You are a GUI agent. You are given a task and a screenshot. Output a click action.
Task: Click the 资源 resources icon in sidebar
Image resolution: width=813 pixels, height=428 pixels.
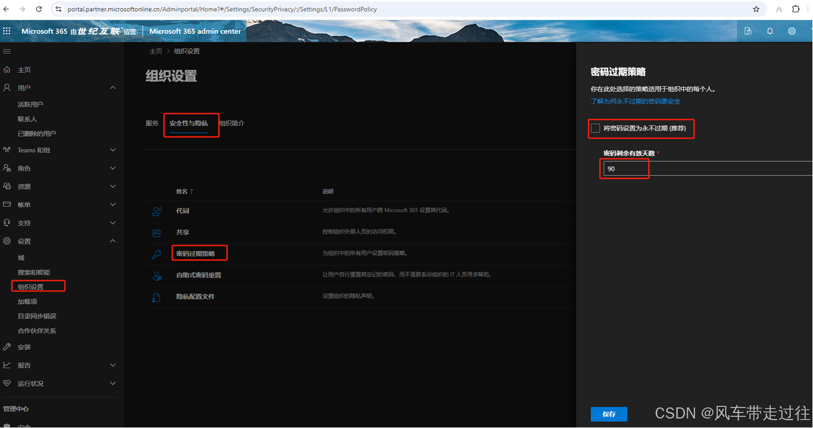click(7, 186)
